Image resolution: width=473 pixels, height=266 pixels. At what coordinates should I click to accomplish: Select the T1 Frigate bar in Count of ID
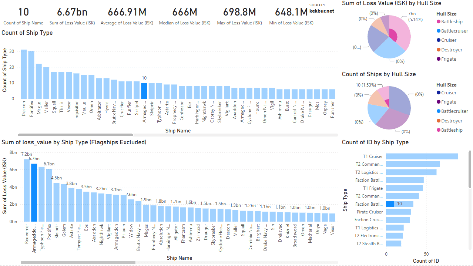(x=404, y=188)
